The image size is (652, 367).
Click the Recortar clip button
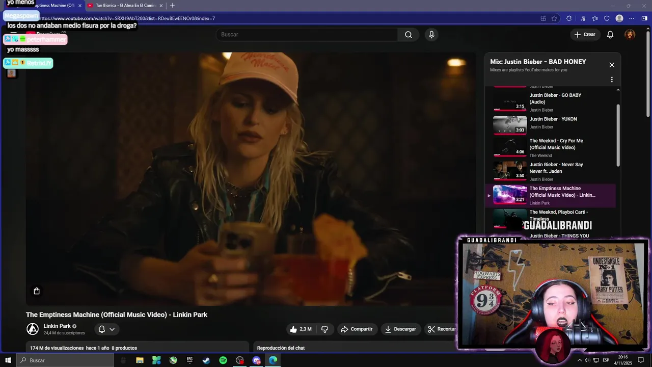441,329
